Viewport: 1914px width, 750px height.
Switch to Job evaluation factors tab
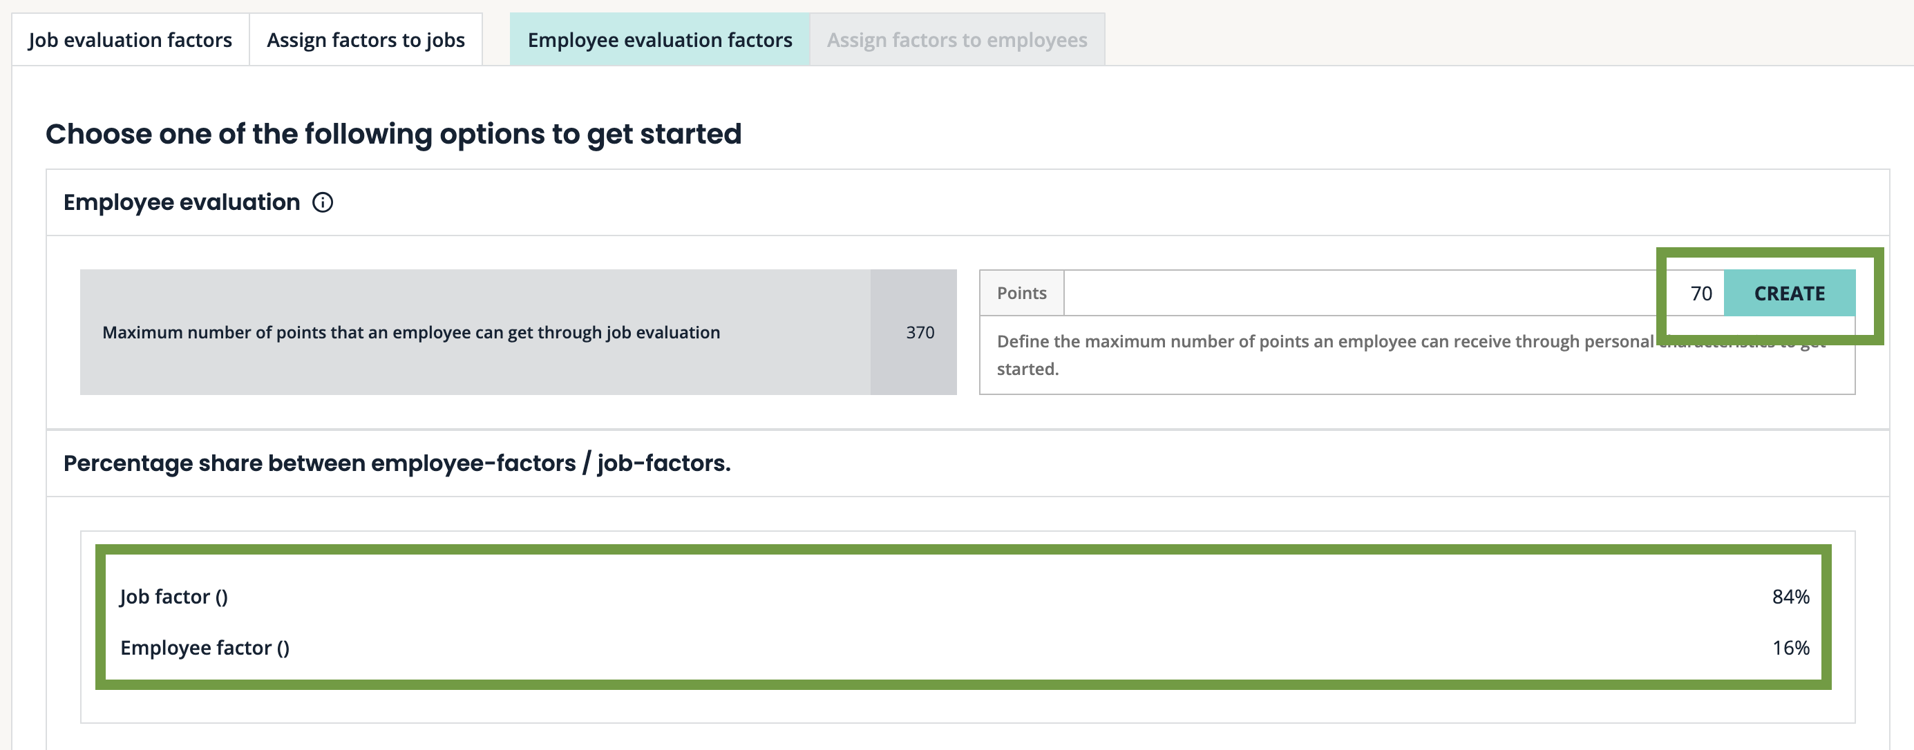point(130,40)
